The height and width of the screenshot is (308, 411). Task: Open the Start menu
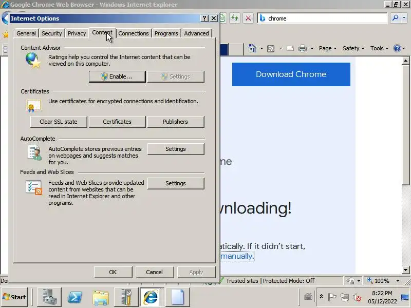(x=14, y=297)
